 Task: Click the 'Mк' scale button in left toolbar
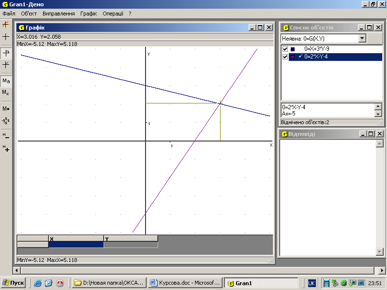tap(6, 92)
